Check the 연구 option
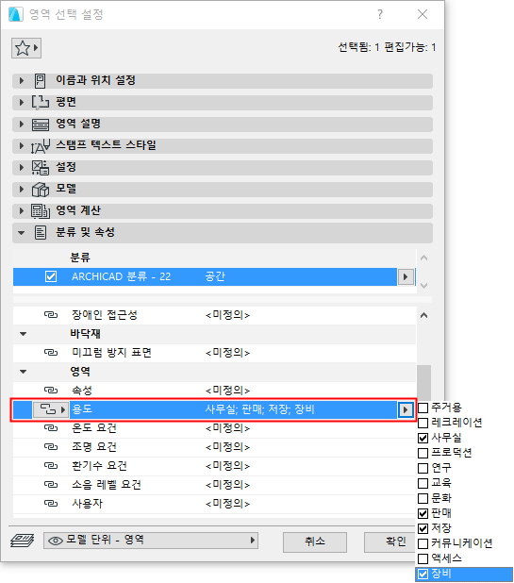 pos(423,468)
